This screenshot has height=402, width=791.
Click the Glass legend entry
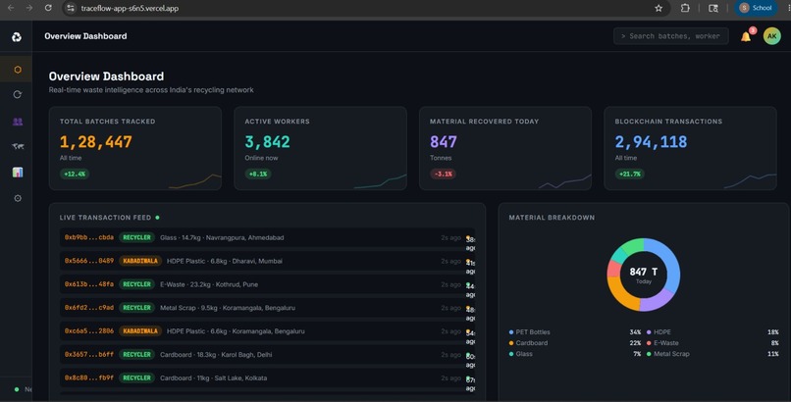tap(520, 354)
